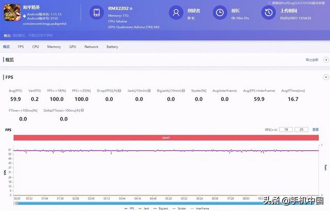Viewport: 330px width, 211px height.
Task: Open the 概览 overview tab
Action: (x=6, y=47)
